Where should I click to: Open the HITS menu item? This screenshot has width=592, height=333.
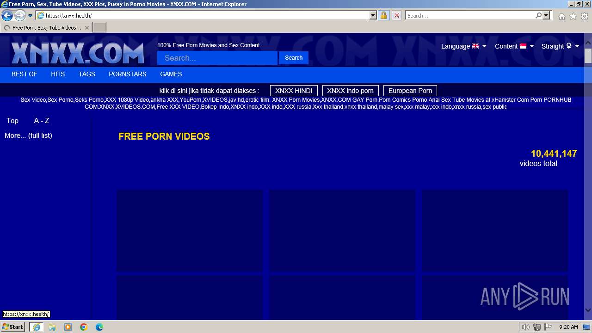58,74
